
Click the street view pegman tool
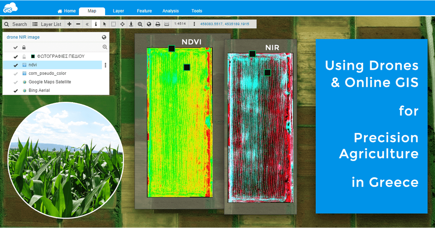131,24
